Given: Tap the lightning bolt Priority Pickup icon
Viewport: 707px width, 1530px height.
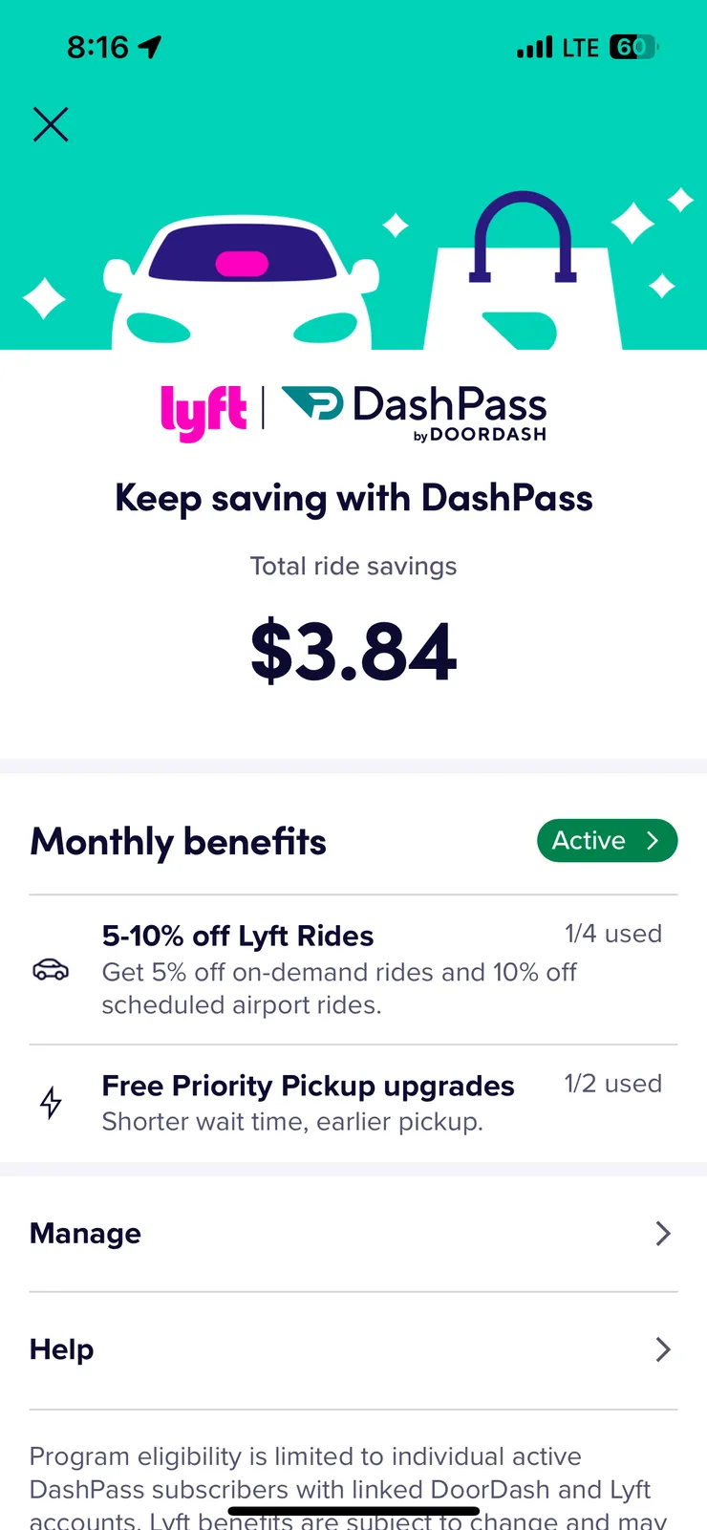Looking at the screenshot, I should point(51,1102).
